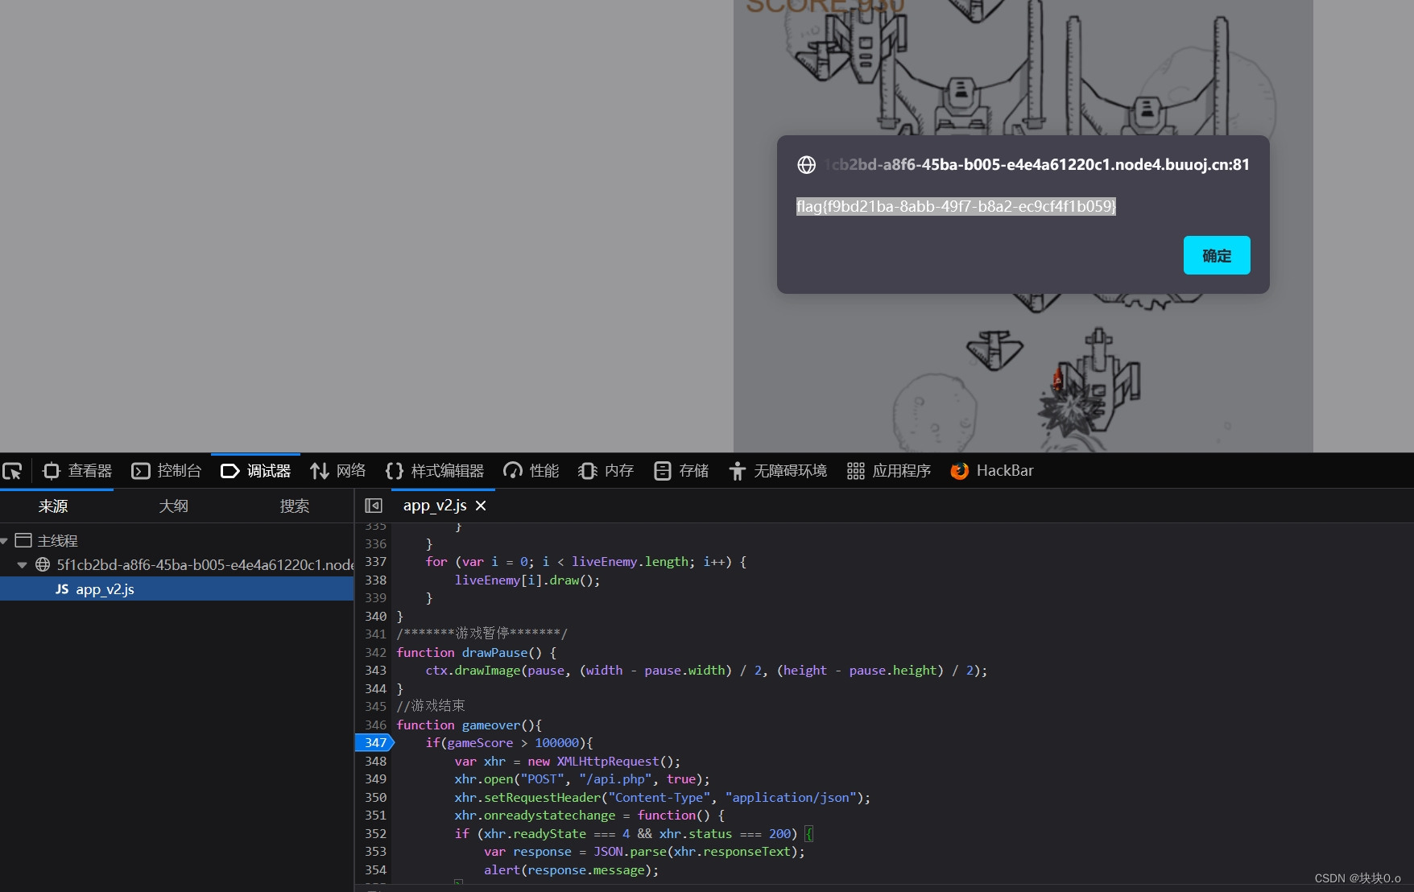Click the app_v2.js editor tab label
The height and width of the screenshot is (892, 1414).
[435, 506]
